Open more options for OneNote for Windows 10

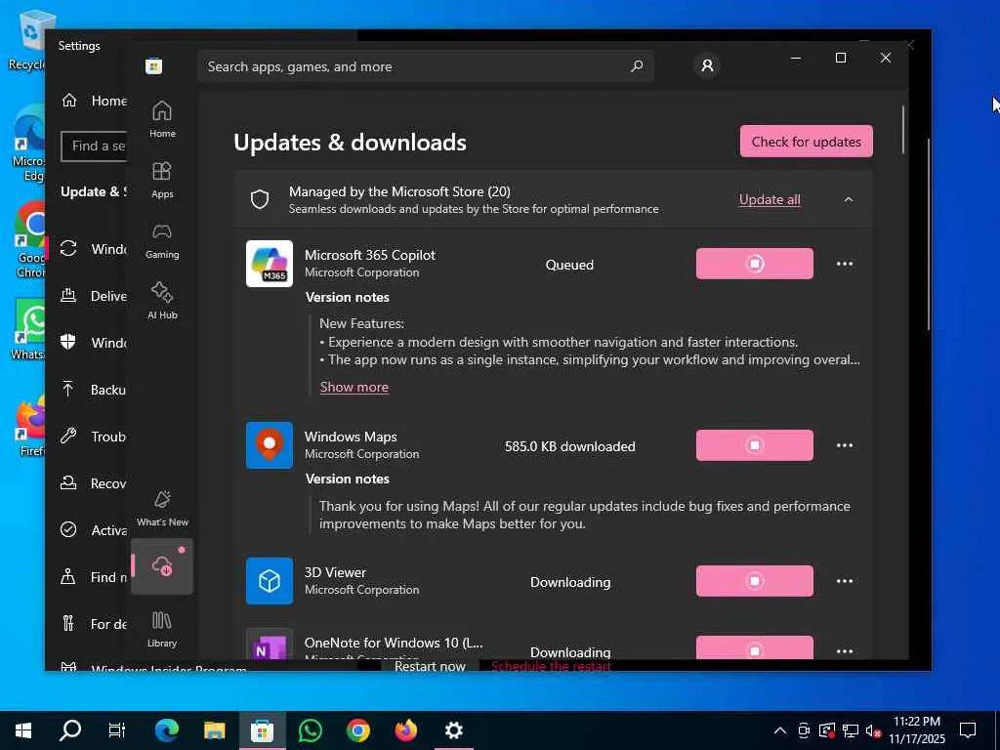coord(845,651)
